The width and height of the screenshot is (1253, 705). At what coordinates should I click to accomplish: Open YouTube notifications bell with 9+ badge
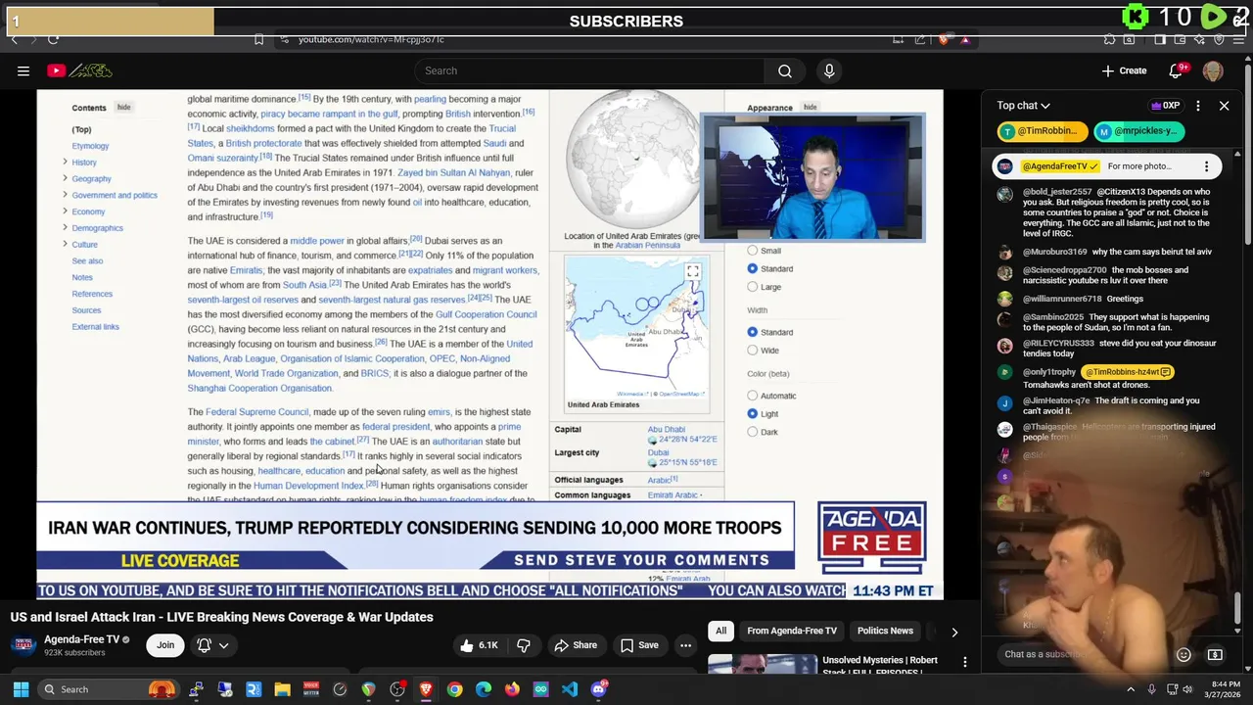click(x=1178, y=70)
